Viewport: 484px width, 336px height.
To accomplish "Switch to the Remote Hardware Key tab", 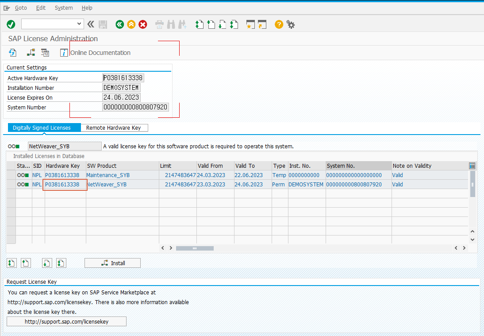I will point(114,127).
